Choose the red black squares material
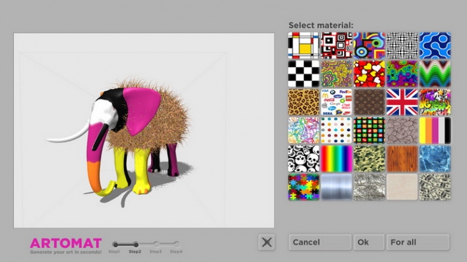 tap(336, 45)
